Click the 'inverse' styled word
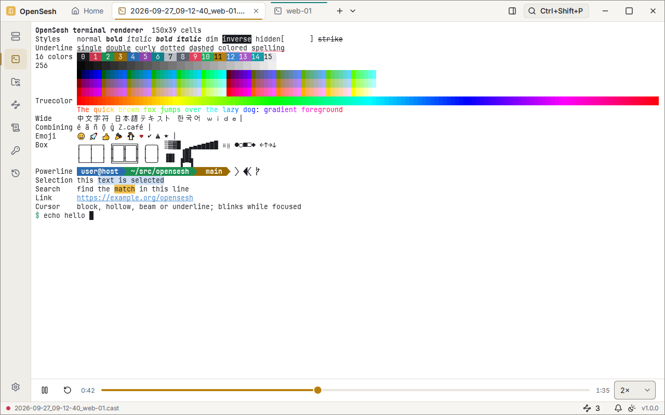 coord(237,39)
